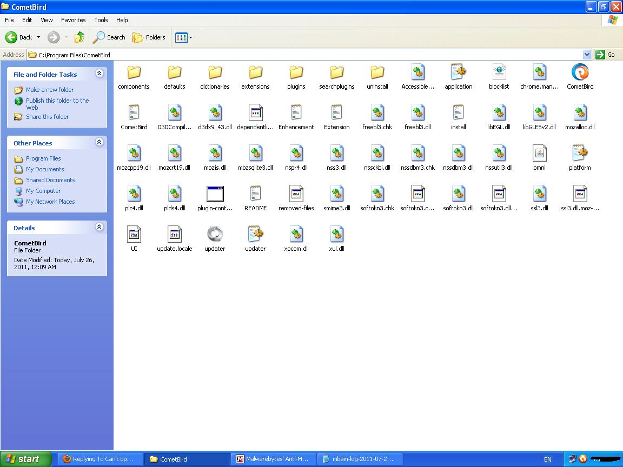Expand the address bar dropdown
This screenshot has width=623, height=467.
click(587, 55)
